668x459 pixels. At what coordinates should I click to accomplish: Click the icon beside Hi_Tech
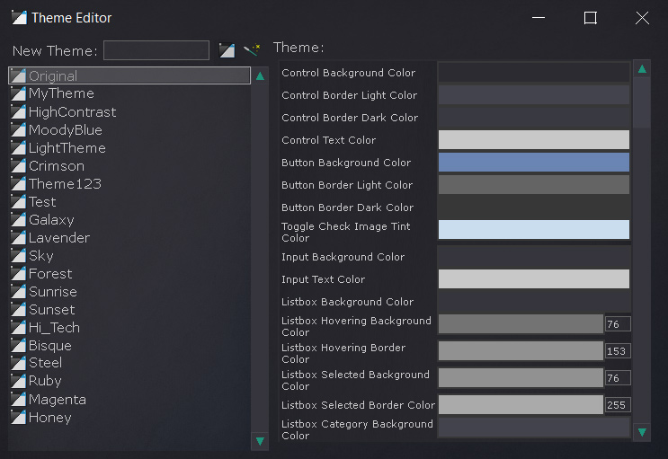pyautogui.click(x=18, y=327)
